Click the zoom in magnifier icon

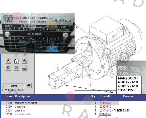tap(8, 61)
